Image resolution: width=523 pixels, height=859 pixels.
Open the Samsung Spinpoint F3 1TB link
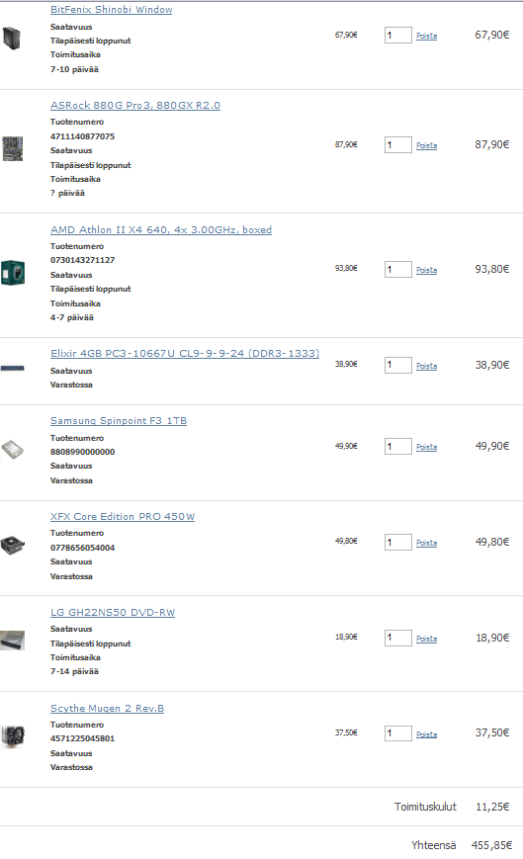(119, 421)
